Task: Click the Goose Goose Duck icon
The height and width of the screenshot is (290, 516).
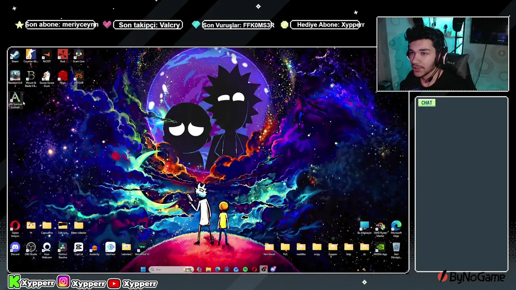Action: point(47,79)
